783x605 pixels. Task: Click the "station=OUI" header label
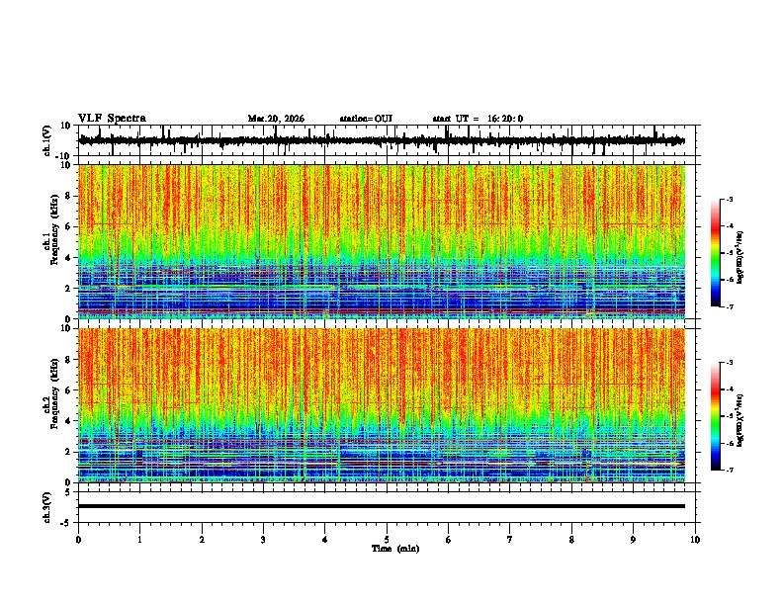366,119
